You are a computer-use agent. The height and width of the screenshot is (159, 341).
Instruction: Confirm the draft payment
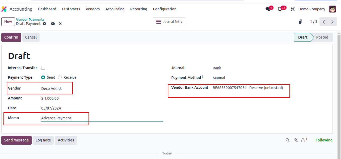pyautogui.click(x=11, y=37)
